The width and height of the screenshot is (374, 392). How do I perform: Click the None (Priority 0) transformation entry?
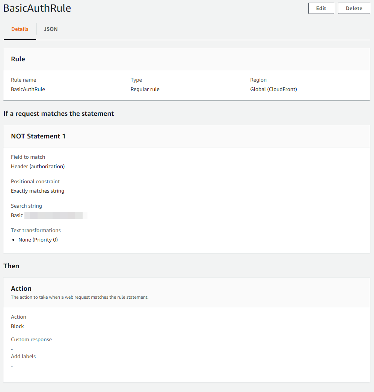click(38, 240)
